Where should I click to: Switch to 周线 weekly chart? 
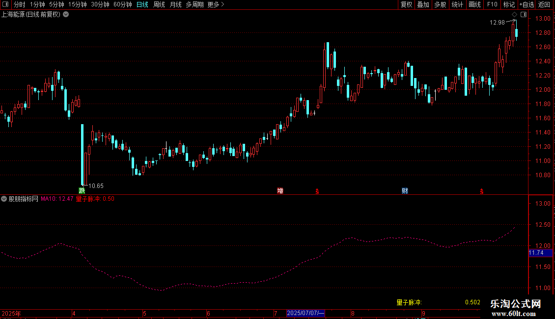(x=159, y=4)
